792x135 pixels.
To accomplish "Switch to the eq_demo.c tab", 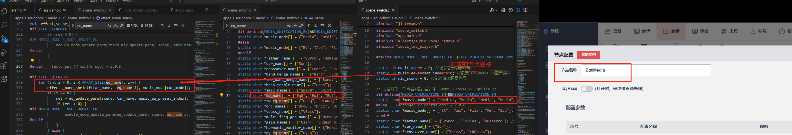I will pos(52,10).
